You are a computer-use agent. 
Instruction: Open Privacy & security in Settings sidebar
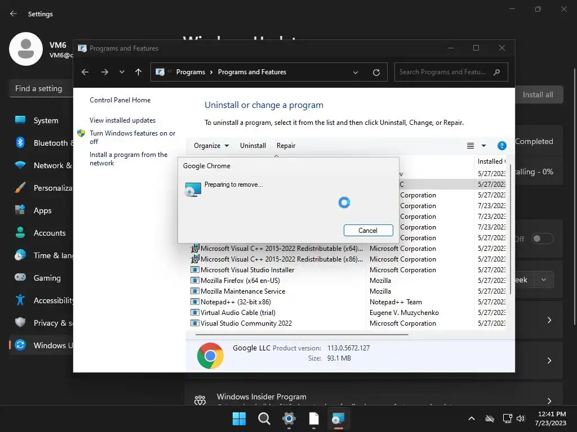point(41,323)
